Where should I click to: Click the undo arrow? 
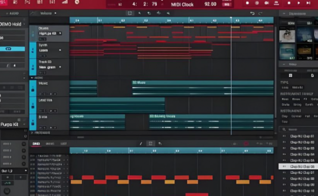(x=252, y=13)
